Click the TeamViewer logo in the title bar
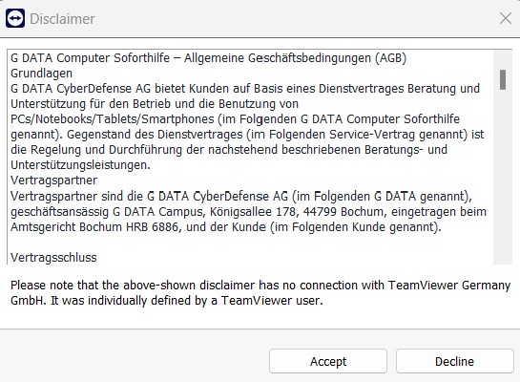 coord(15,18)
